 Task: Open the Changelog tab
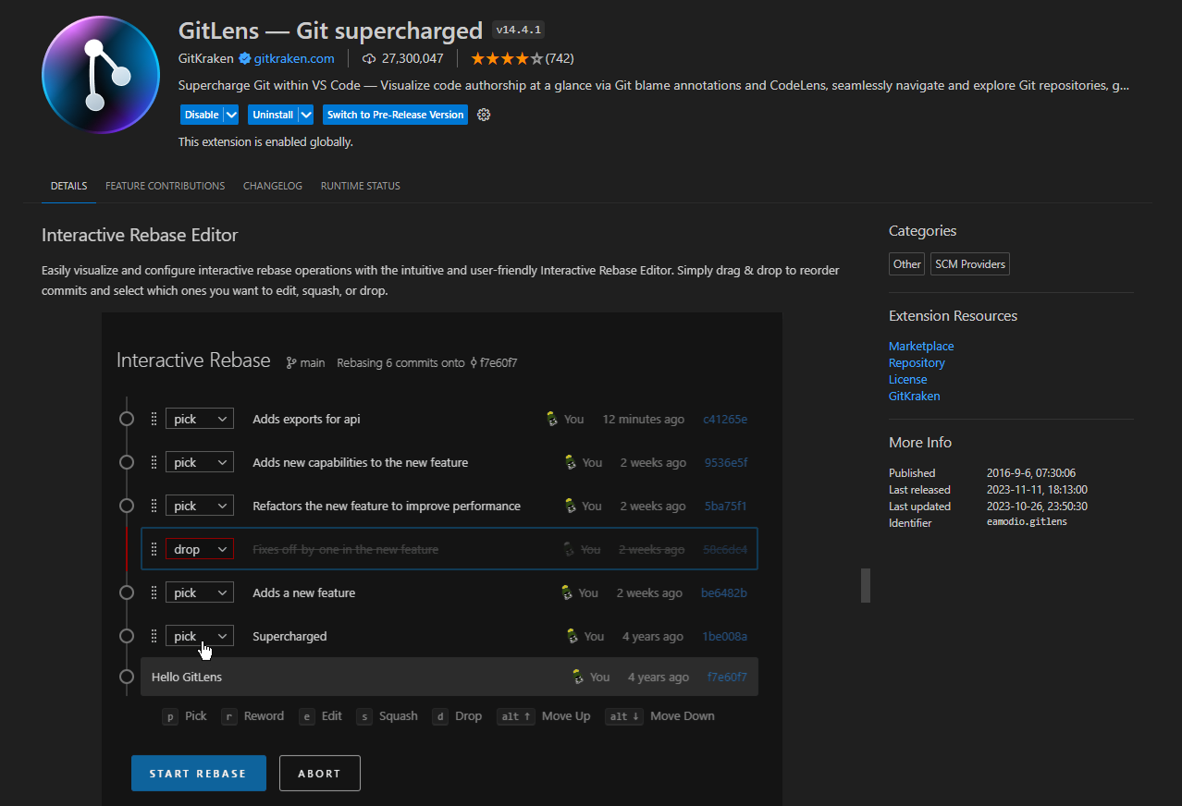[273, 186]
